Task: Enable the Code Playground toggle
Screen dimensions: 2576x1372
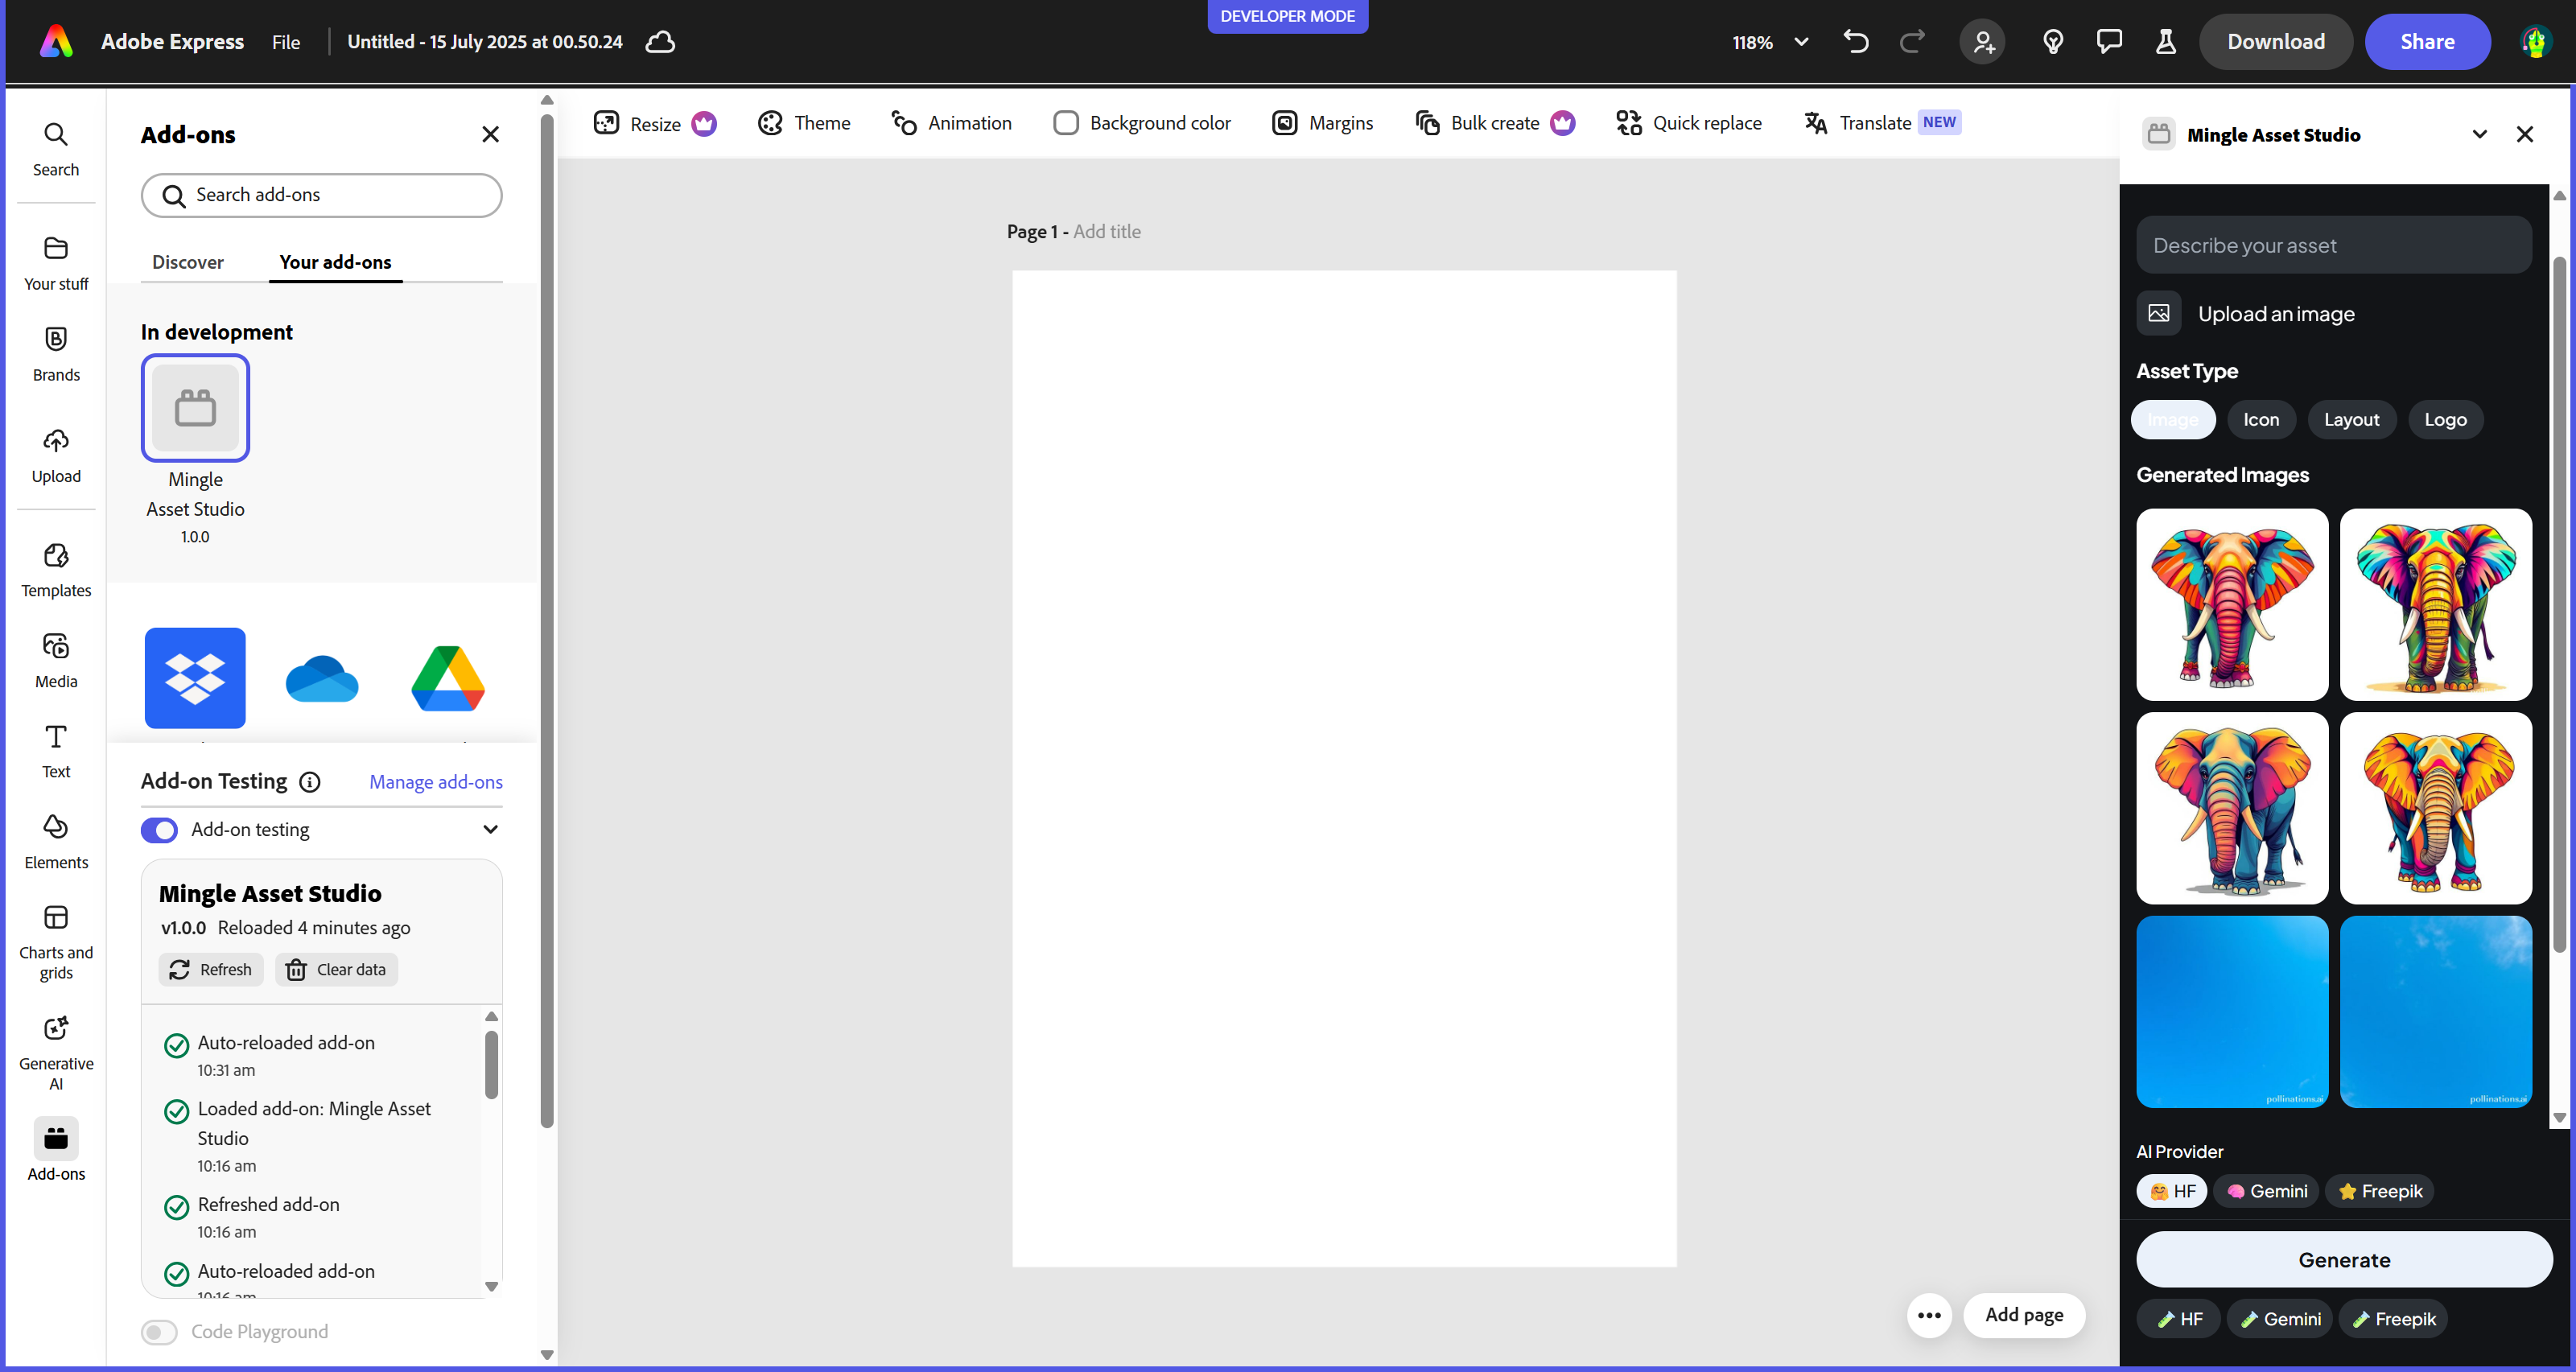Action: [x=159, y=1332]
